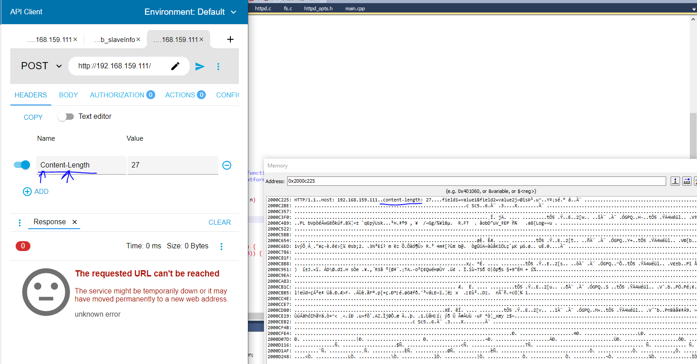697x364 pixels.
Task: Click leftmost toolbar icon in Memory window
Action: [x=675, y=181]
